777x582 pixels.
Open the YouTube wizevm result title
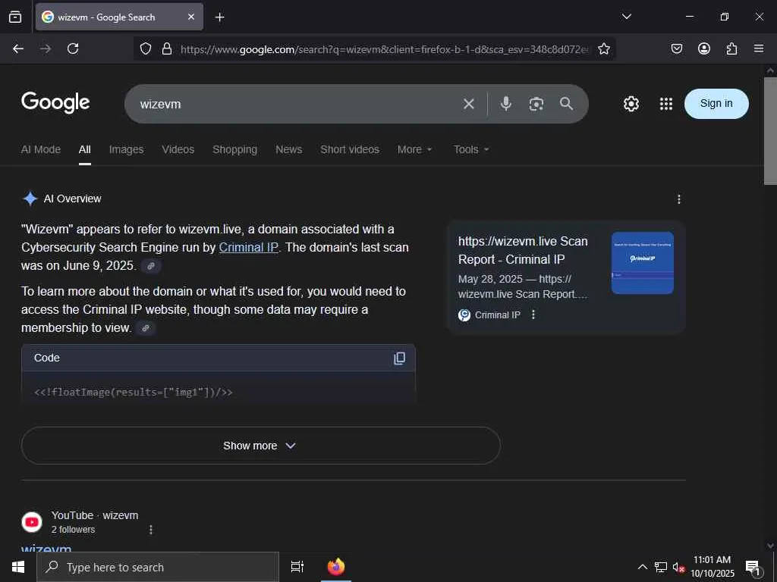click(46, 549)
